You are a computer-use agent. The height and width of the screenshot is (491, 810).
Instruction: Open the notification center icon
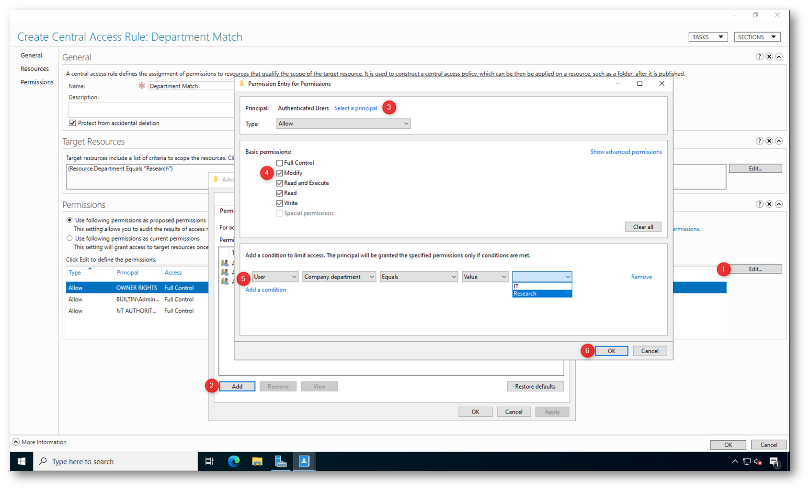[x=774, y=461]
